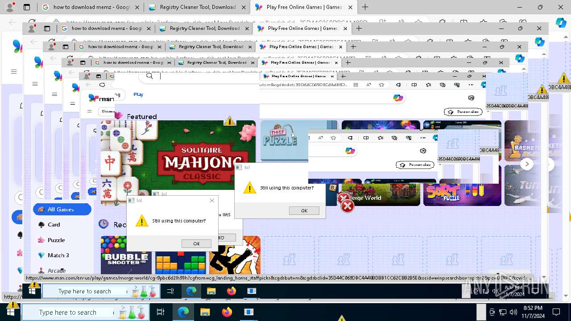Screen dimensions: 571x321
Task: Add new tab in outermost Edge window
Action: (365, 7)
